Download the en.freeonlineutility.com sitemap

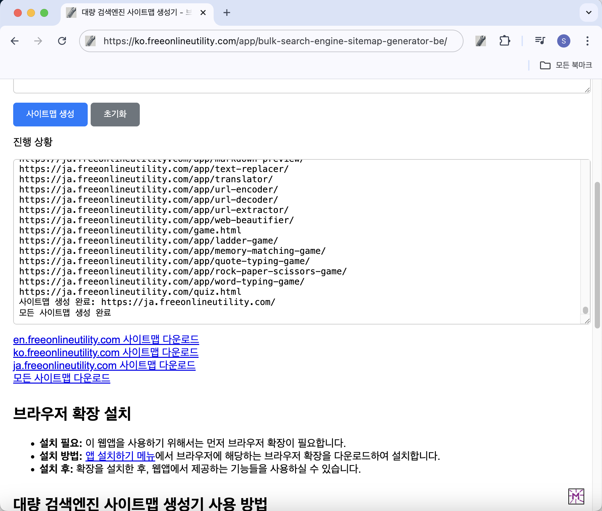(x=106, y=340)
